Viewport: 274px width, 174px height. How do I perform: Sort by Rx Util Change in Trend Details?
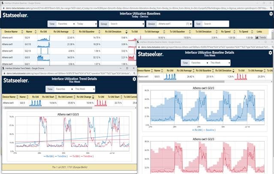[x=93, y=97]
